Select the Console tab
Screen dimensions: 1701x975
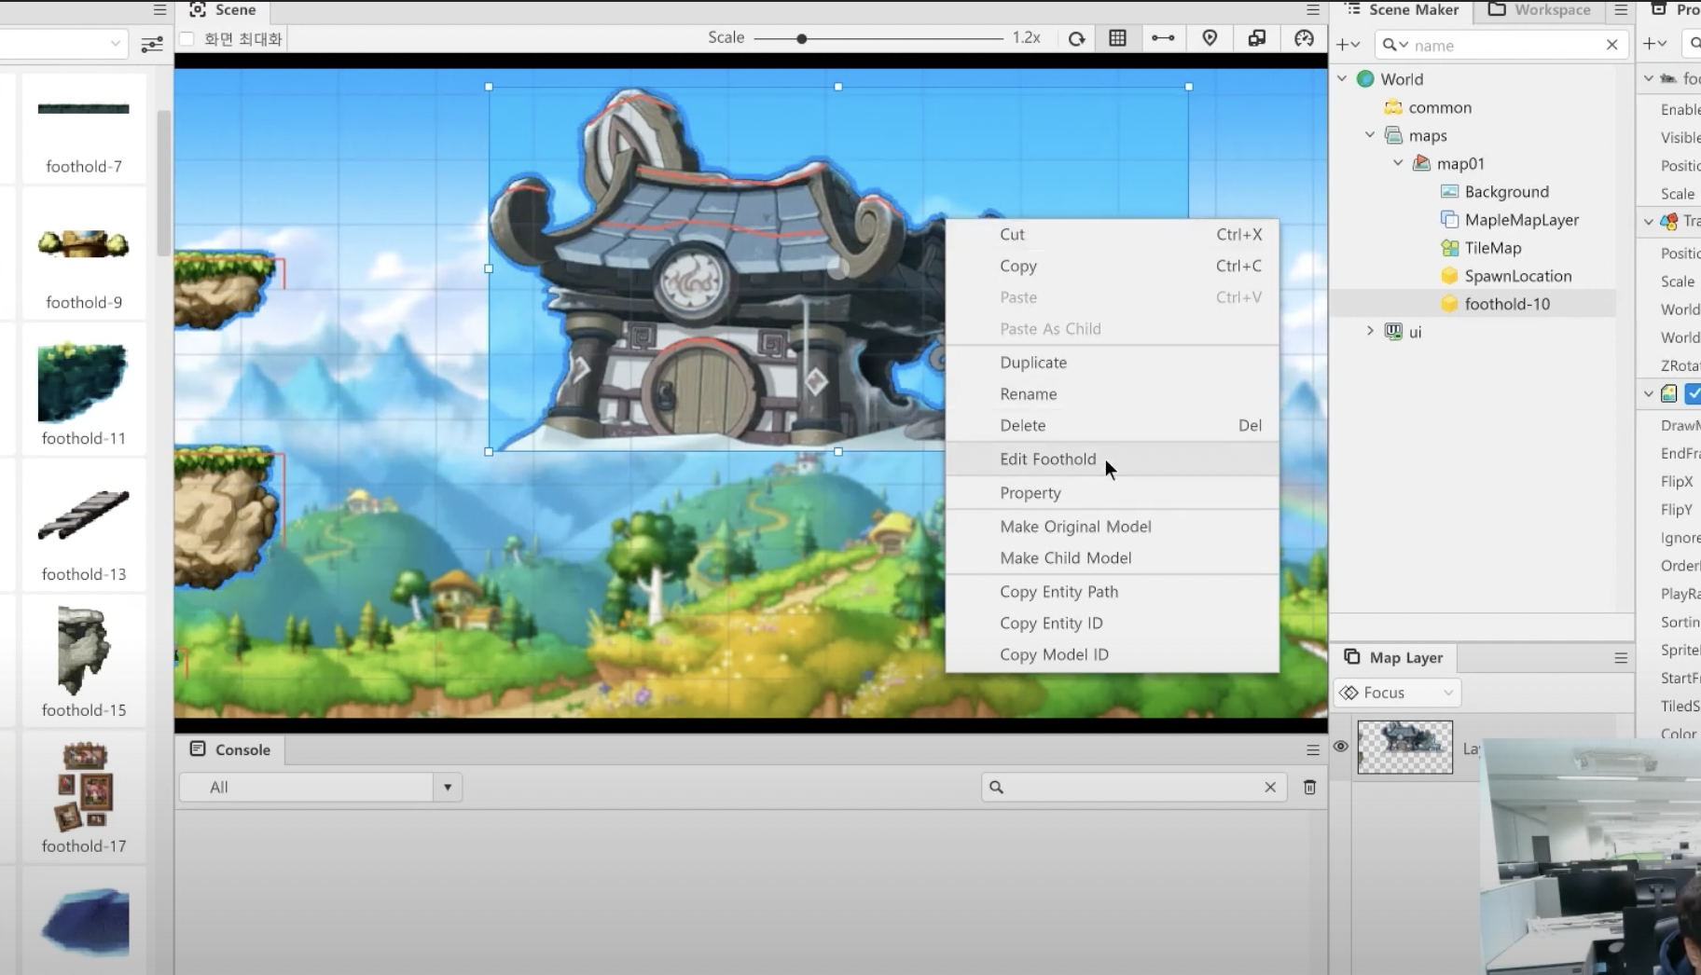(230, 750)
